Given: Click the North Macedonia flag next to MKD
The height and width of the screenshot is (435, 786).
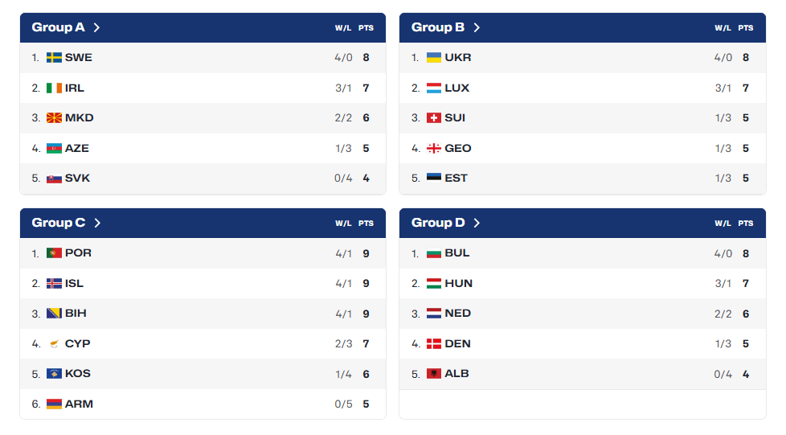Looking at the screenshot, I should (54, 118).
